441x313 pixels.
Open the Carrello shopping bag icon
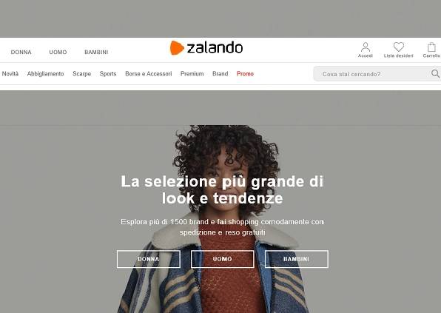(431, 47)
